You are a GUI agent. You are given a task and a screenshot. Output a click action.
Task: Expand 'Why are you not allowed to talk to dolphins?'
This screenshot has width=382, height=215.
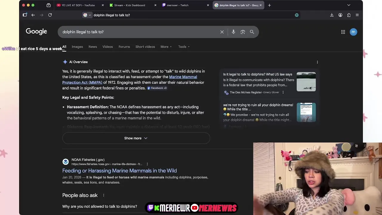coord(100,206)
